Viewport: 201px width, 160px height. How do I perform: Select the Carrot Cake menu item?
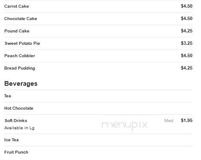[x=17, y=6]
